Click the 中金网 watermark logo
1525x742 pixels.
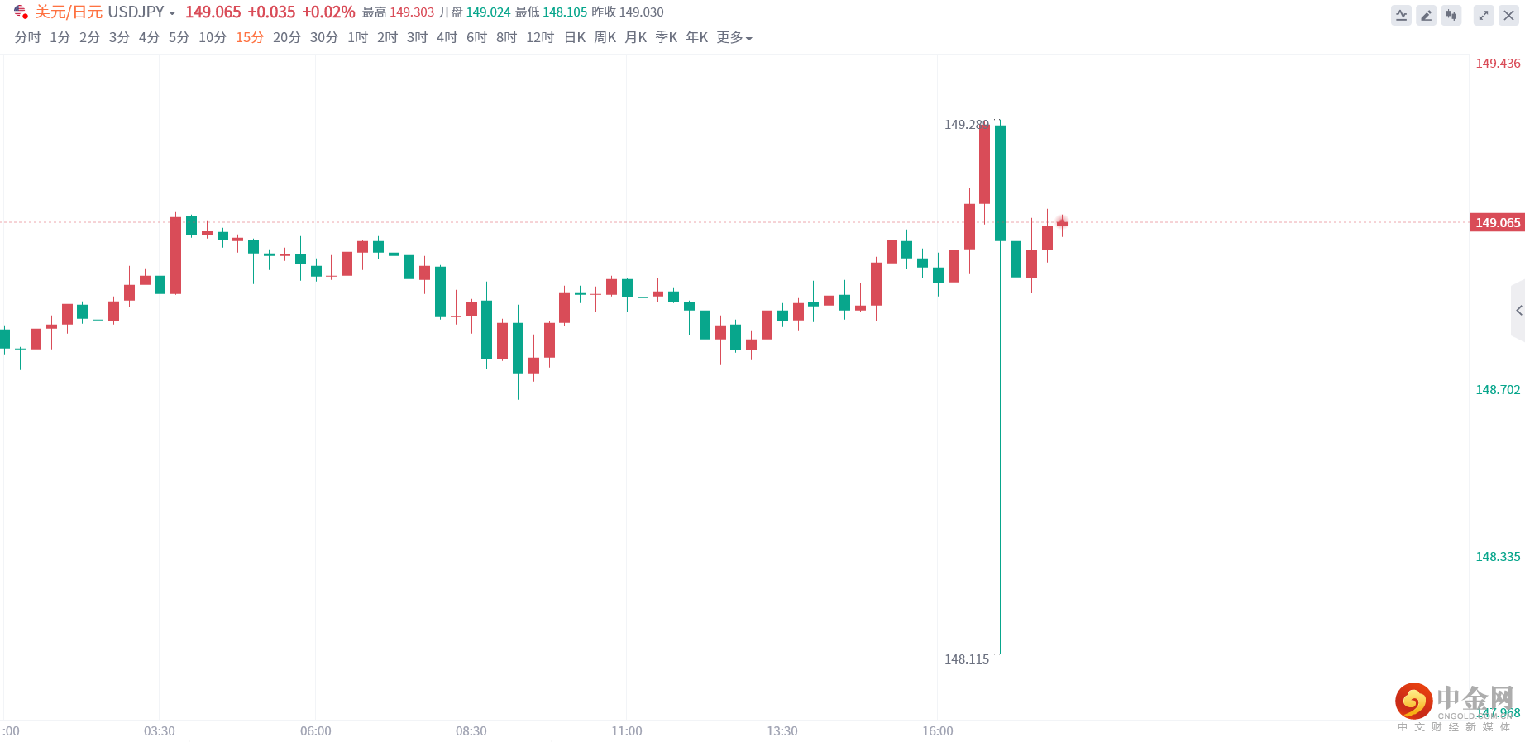pos(1456,703)
